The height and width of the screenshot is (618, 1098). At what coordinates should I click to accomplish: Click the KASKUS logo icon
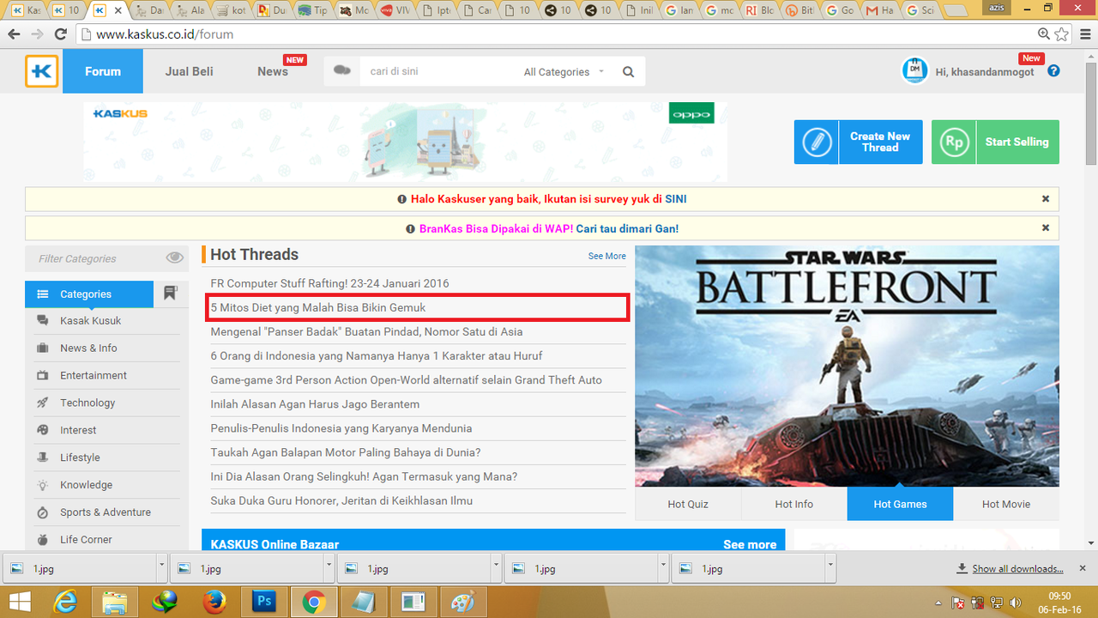(x=42, y=71)
